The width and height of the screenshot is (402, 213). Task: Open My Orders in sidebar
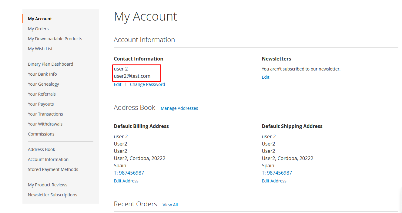click(x=38, y=29)
